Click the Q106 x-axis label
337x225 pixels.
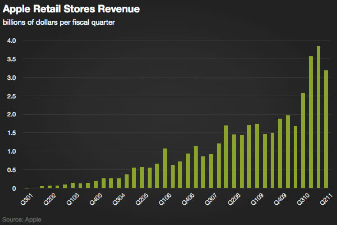click(165, 199)
